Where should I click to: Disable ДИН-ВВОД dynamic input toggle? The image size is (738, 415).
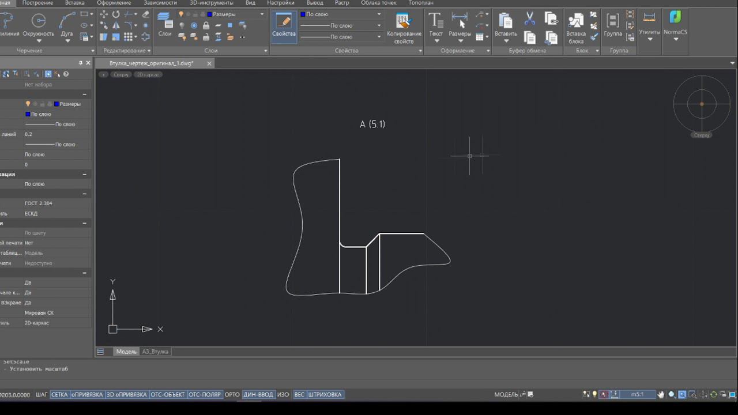[x=258, y=395]
